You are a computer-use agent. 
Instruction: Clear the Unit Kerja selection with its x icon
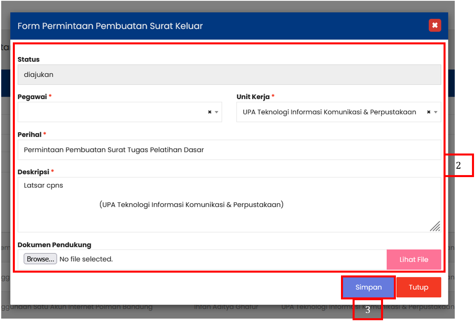point(428,112)
